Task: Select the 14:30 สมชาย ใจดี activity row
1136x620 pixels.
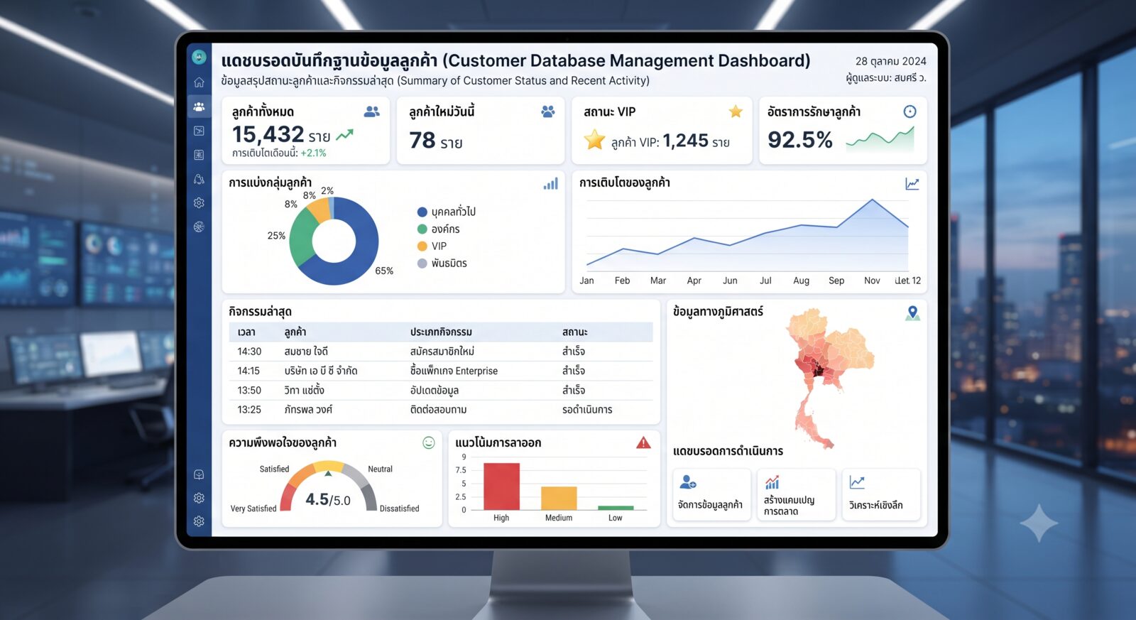Action: (441, 352)
